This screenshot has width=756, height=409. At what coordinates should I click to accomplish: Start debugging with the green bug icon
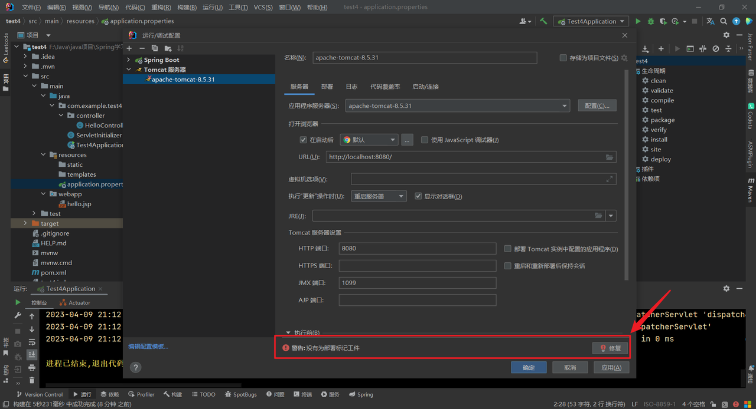click(x=651, y=21)
